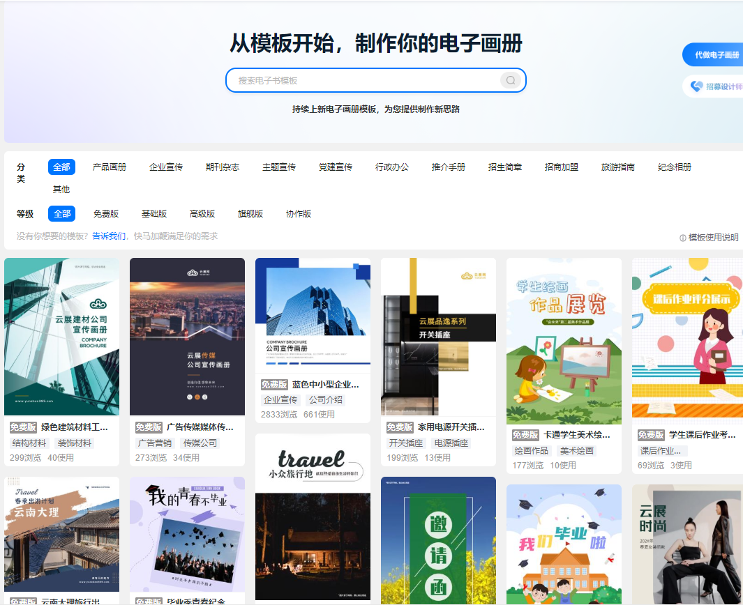Image resolution: width=743 pixels, height=605 pixels.
Task: Open the 告诉我们 link
Action: pos(108,236)
